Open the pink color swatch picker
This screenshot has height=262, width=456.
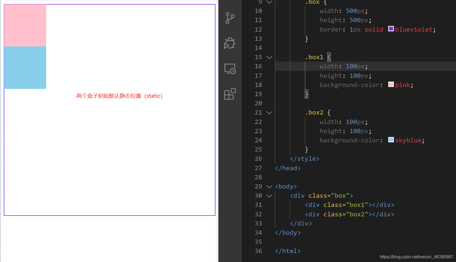pyautogui.click(x=391, y=84)
